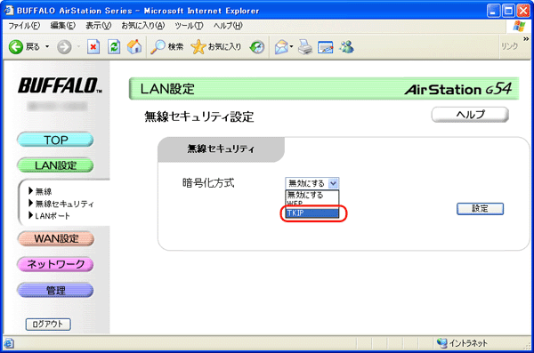The height and width of the screenshot is (353, 534).
Task: Click the WAN設定 sidebar button
Action: coord(56,238)
